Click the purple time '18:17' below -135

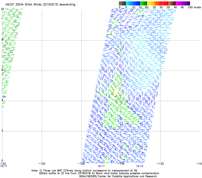4,166
